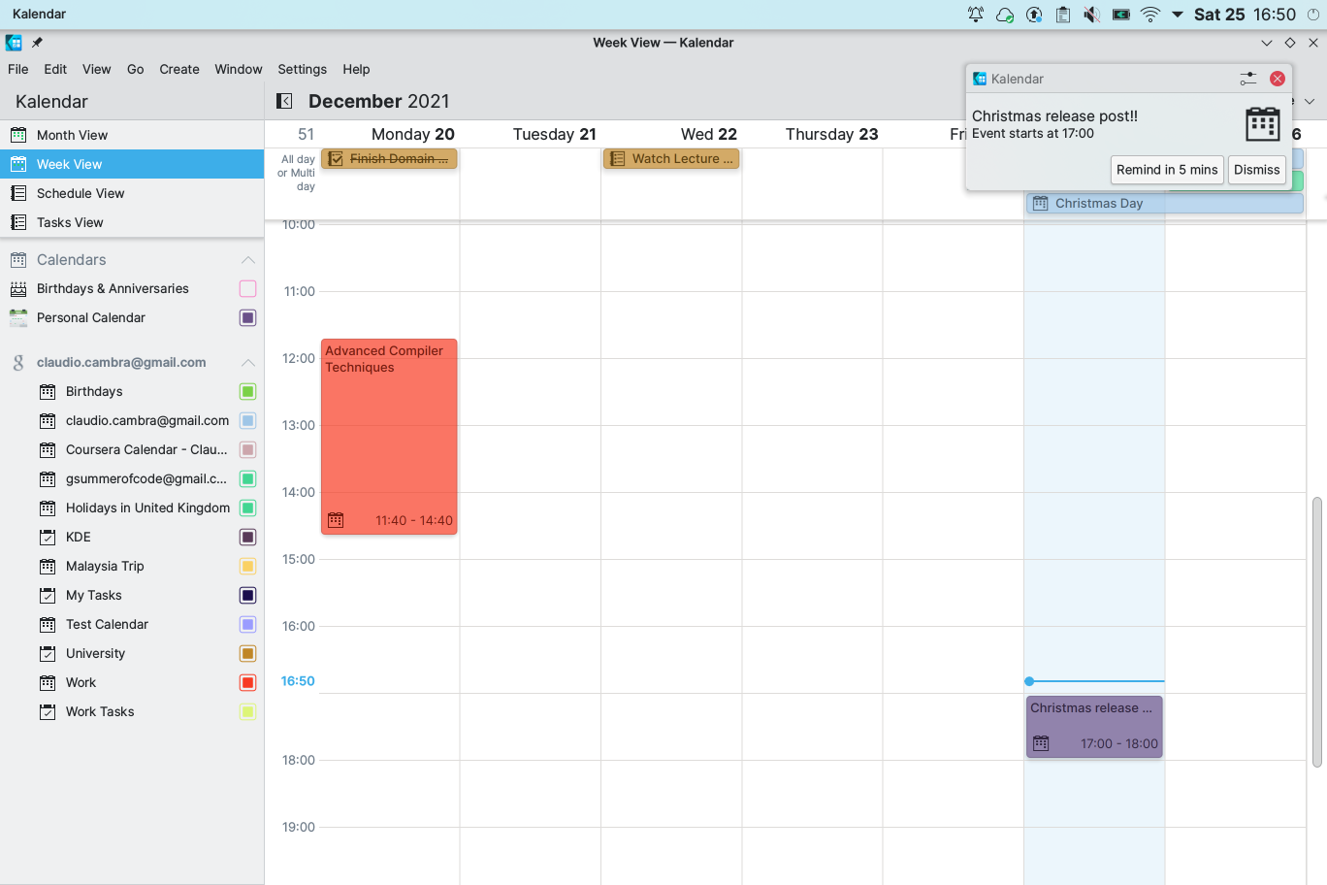Click the Birthdays & Anniversaries cake icon
This screenshot has height=885, width=1327.
pyautogui.click(x=18, y=288)
